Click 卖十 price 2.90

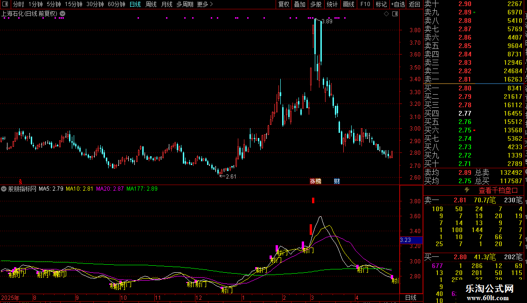click(x=465, y=4)
